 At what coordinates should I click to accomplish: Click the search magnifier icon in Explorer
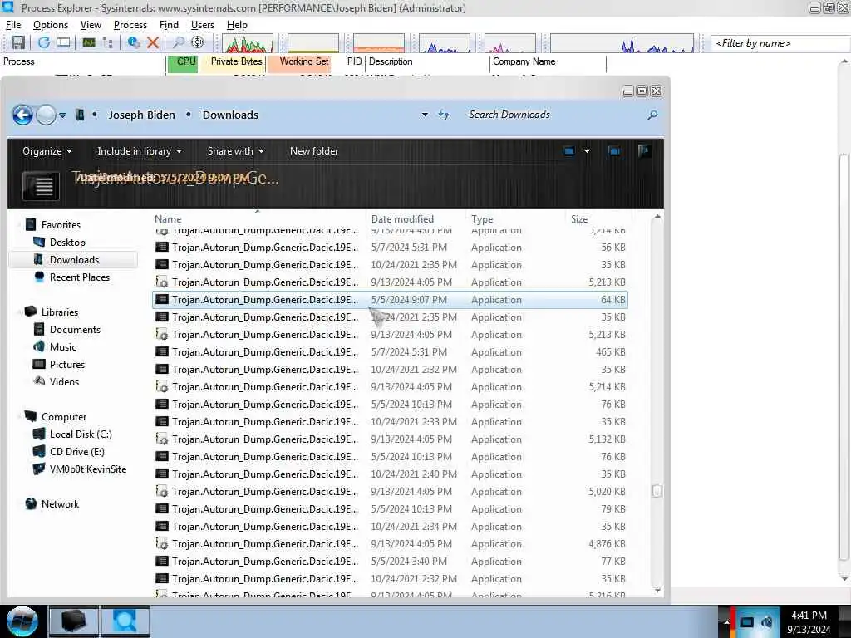(652, 115)
